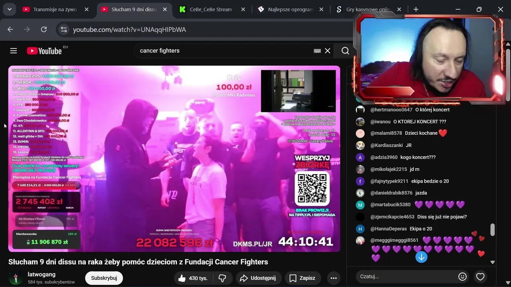Go back to the previous page
The height and width of the screenshot is (287, 511).
click(10, 29)
